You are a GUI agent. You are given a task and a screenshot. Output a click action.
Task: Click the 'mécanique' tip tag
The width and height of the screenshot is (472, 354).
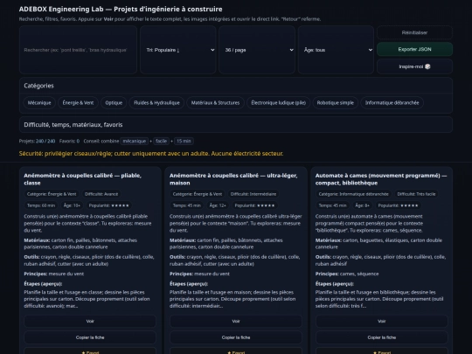point(135,141)
